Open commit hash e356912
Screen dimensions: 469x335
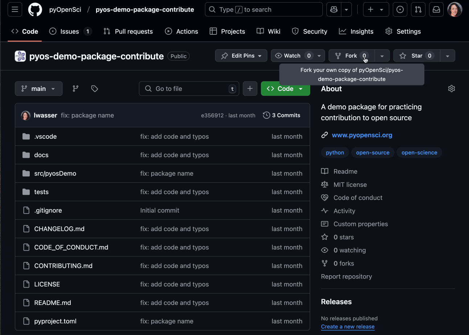click(x=212, y=116)
